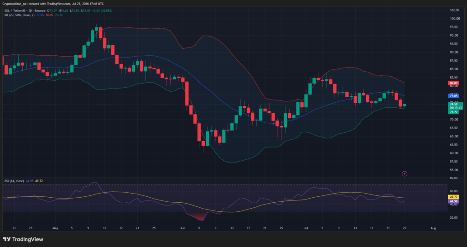The image size is (467, 247).
Task: Click the red 80.89 price tag on the price axis
Action: coord(454,83)
